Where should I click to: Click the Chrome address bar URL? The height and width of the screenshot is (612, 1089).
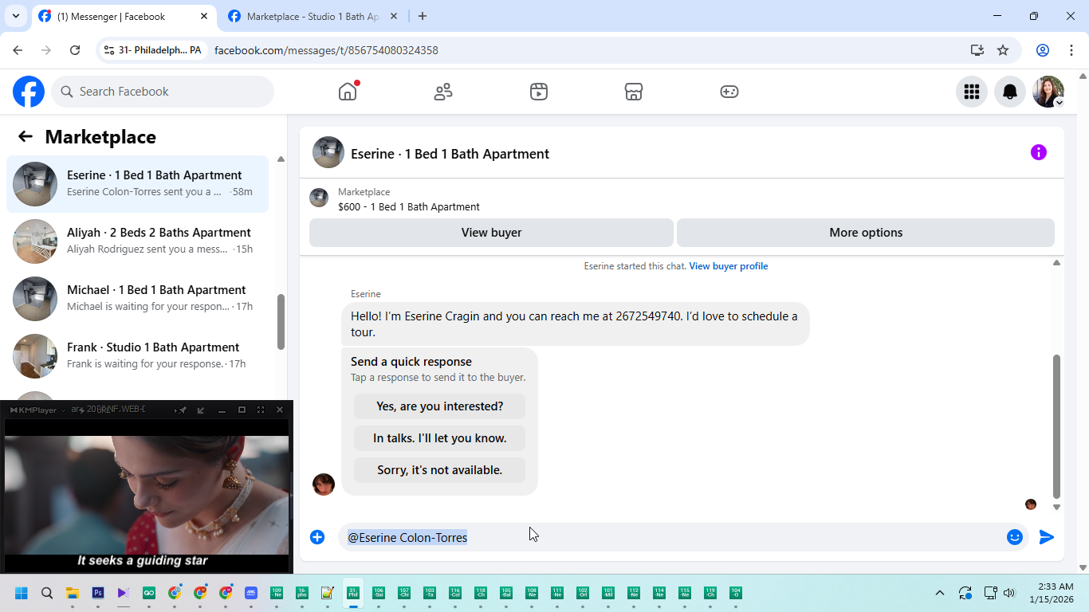pos(326,50)
